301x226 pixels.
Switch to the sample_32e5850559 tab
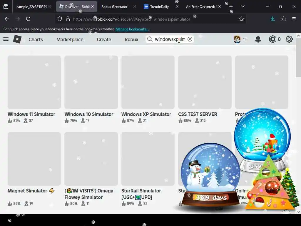tap(32, 7)
